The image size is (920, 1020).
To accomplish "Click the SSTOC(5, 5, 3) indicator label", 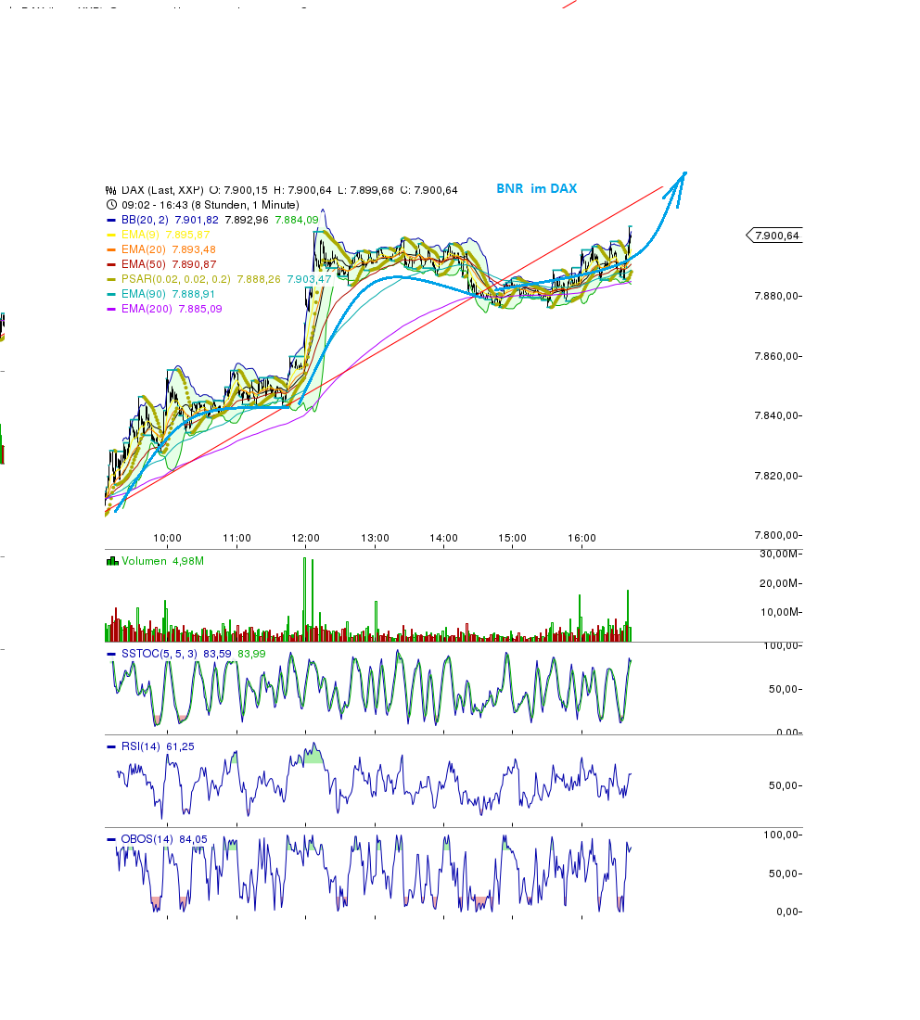I will 160,654.
